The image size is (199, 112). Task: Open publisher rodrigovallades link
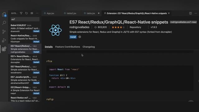(79, 27)
